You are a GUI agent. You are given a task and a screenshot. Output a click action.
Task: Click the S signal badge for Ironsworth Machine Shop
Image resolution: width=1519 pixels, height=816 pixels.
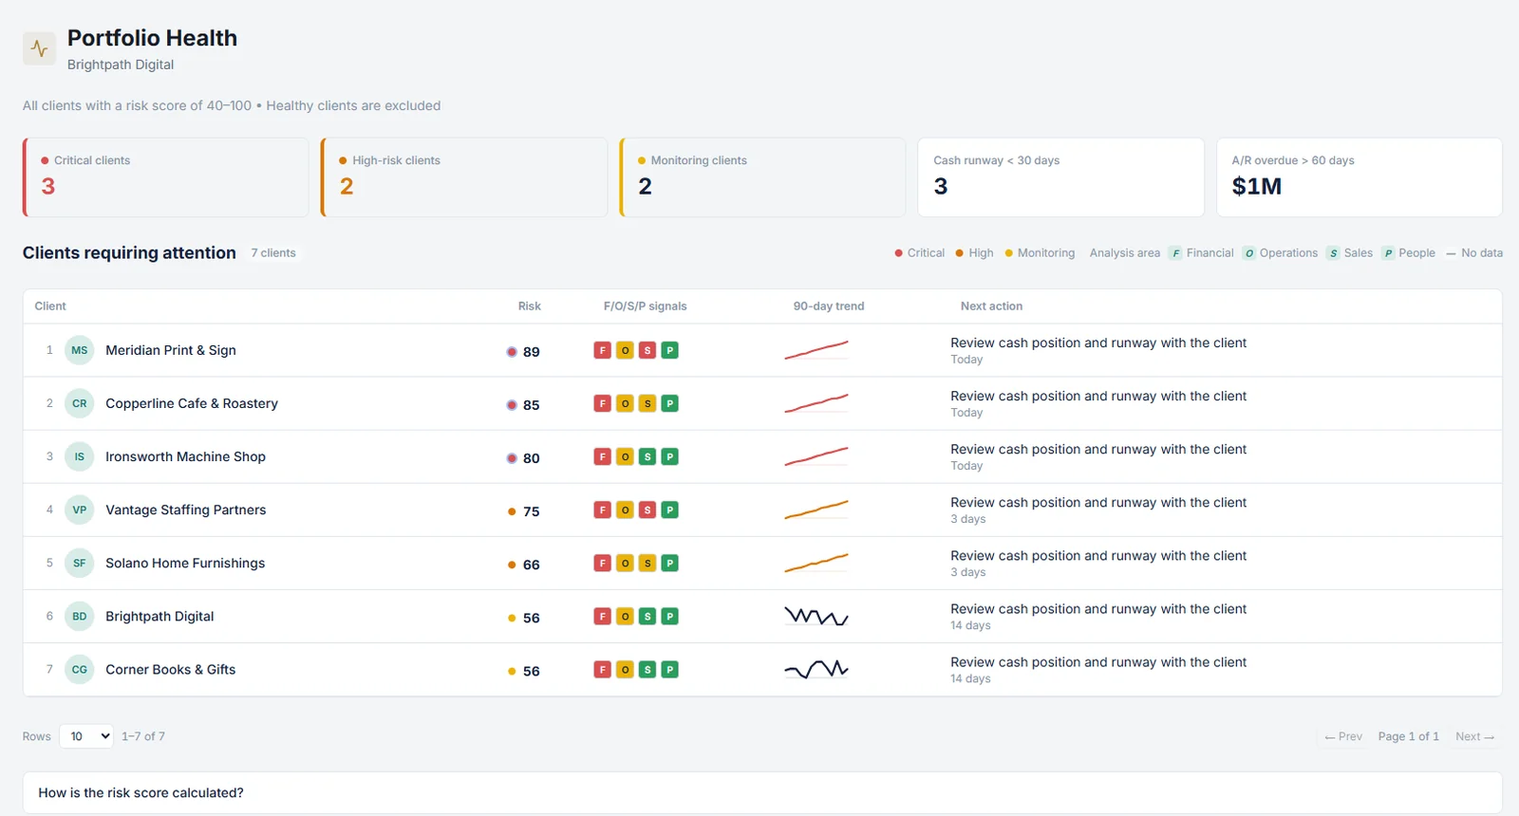tap(647, 456)
